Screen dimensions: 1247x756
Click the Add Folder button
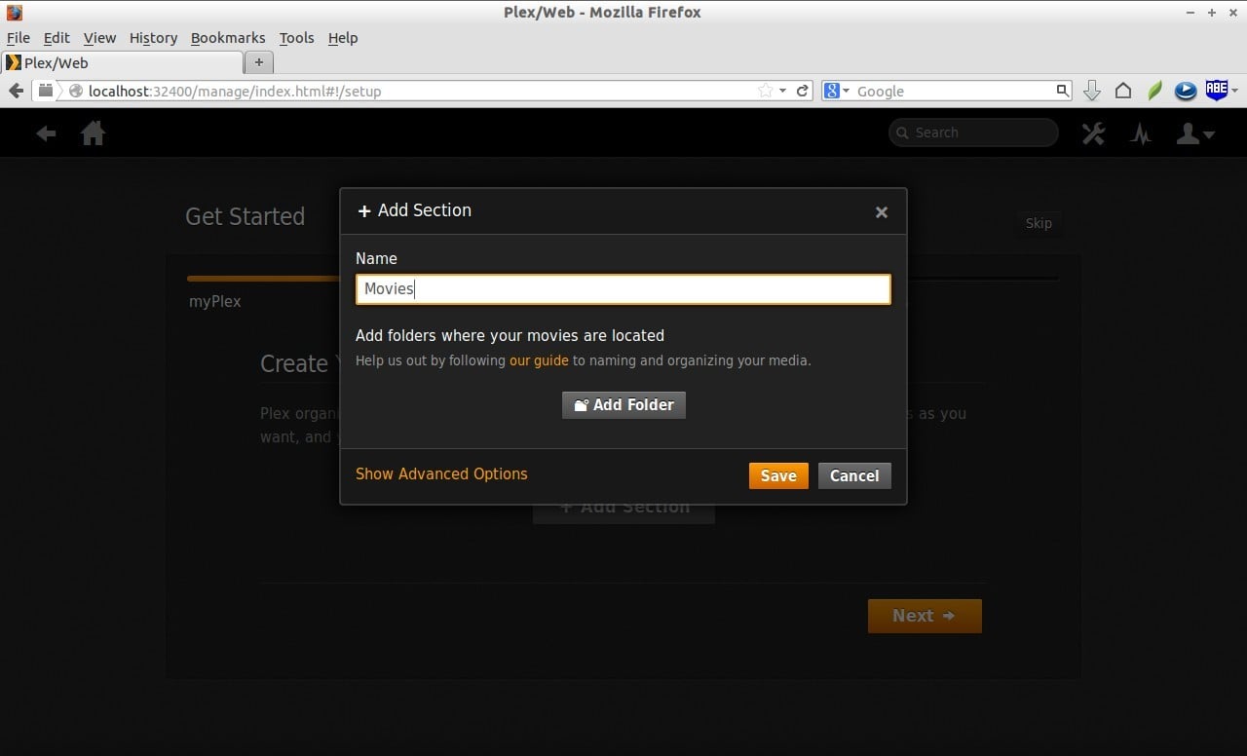(x=623, y=405)
